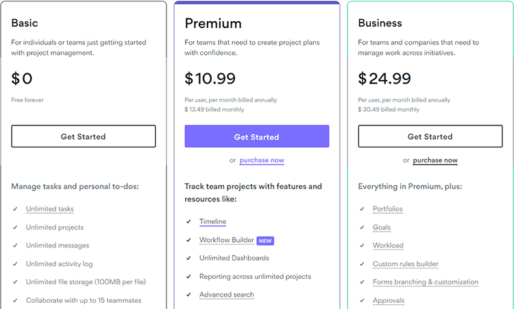Image resolution: width=514 pixels, height=309 pixels.
Task: Open the Portfolios feature link
Action: coord(388,209)
